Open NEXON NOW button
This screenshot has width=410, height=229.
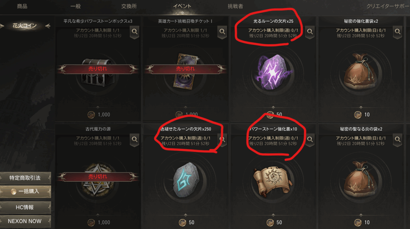[x=25, y=221]
